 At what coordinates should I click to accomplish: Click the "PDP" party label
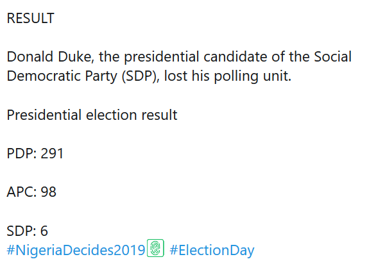[x=20, y=154]
